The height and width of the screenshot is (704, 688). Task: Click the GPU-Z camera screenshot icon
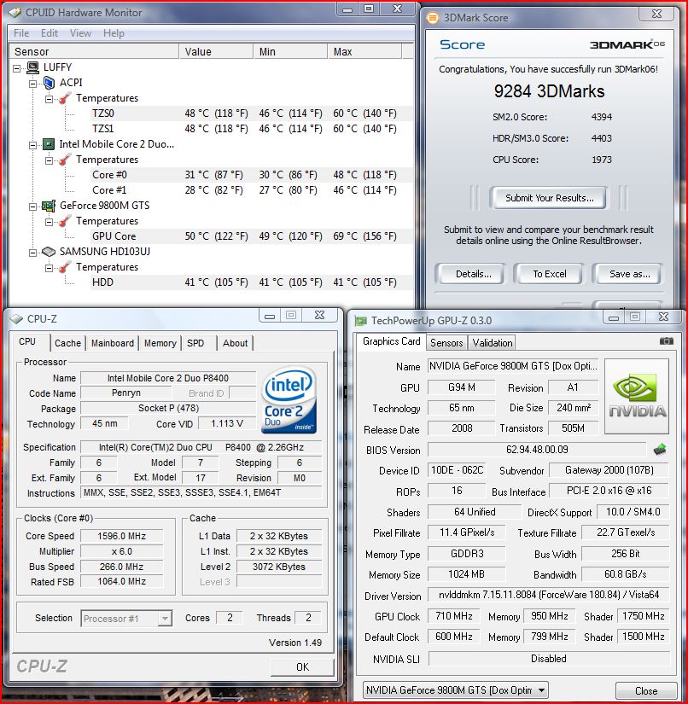click(x=667, y=341)
